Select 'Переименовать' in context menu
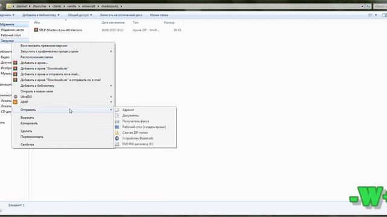The width and height of the screenshot is (387, 217). pos(32,137)
